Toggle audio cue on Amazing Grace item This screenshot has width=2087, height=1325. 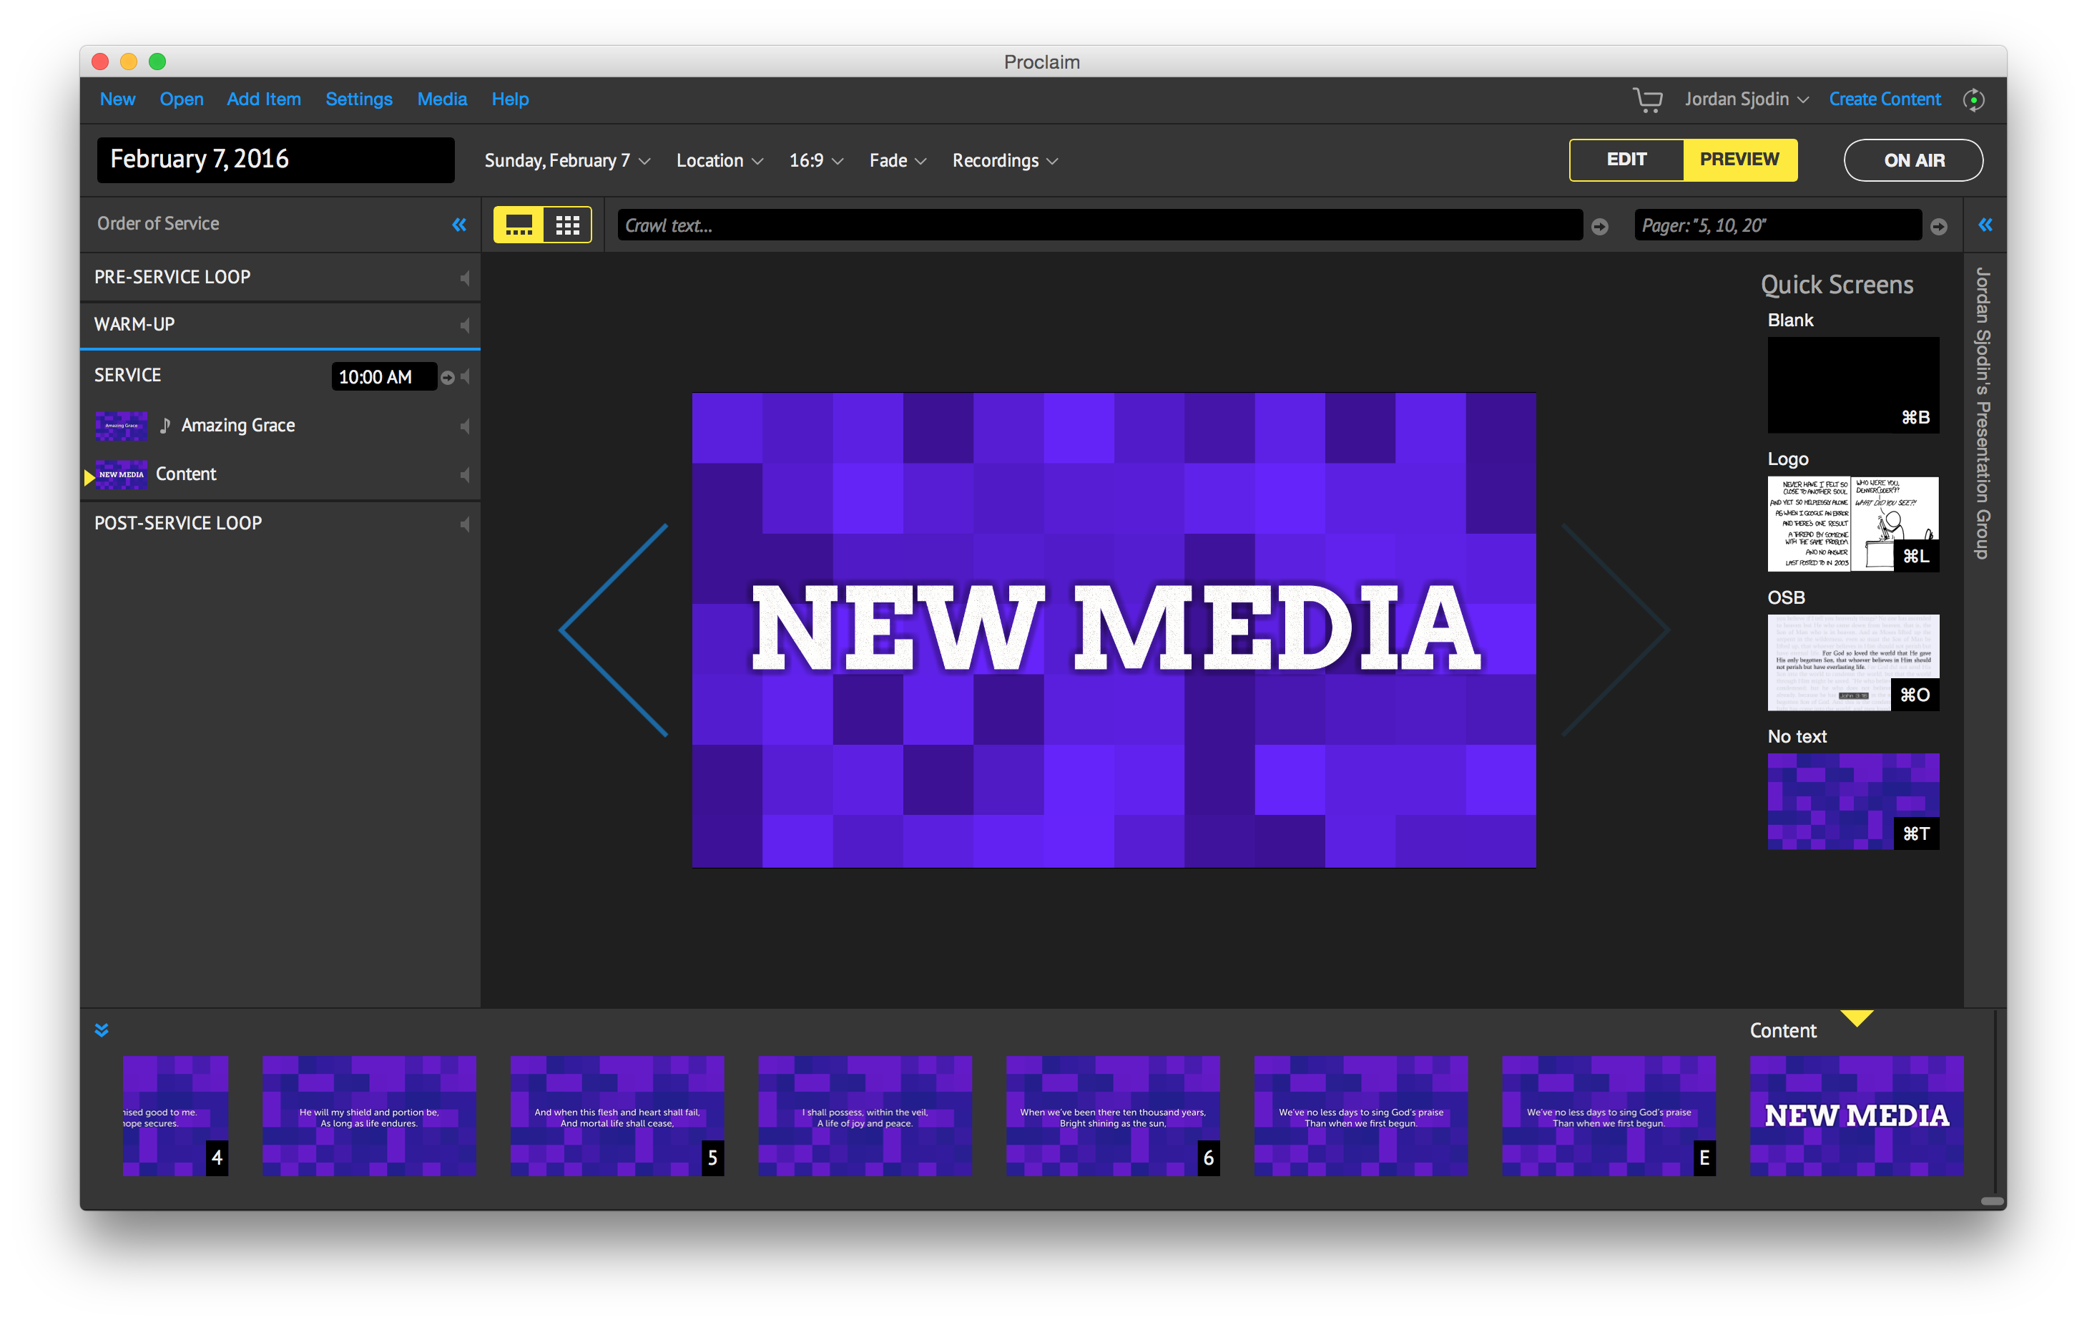[x=466, y=426]
